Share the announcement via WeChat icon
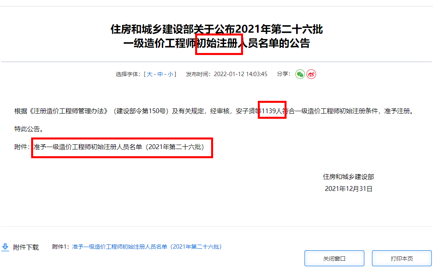 [x=300, y=74]
